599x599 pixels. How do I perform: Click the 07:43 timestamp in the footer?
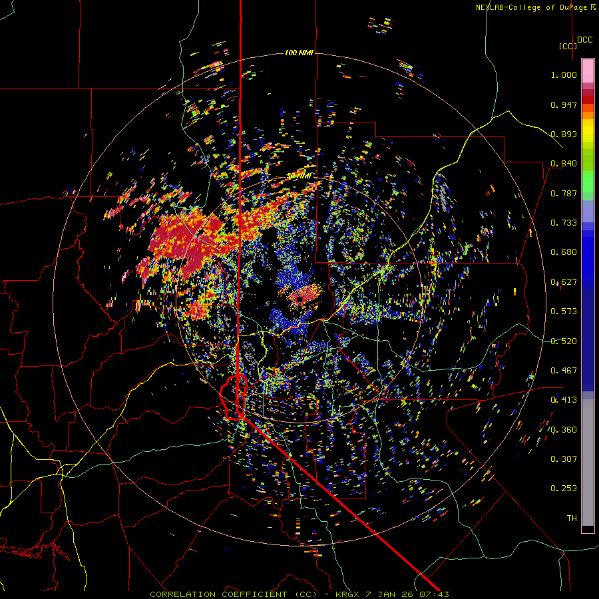pos(435,594)
